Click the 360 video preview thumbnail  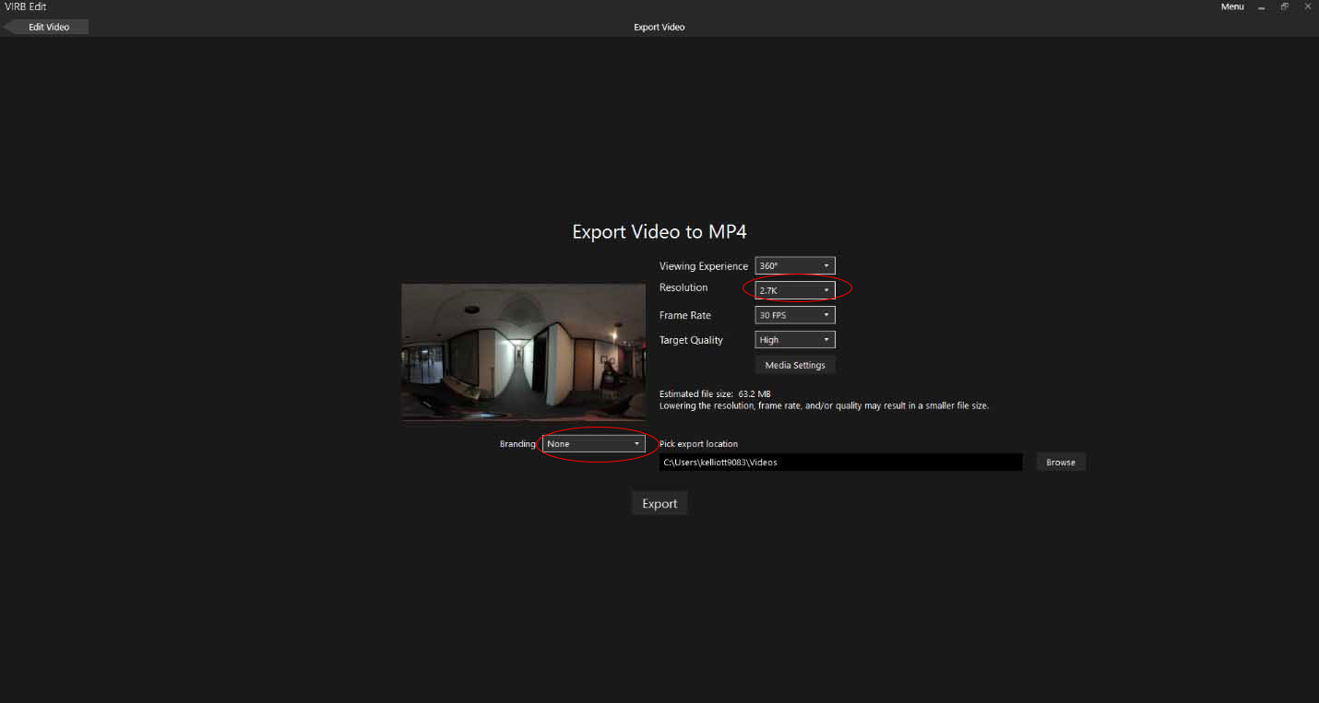[x=523, y=351]
